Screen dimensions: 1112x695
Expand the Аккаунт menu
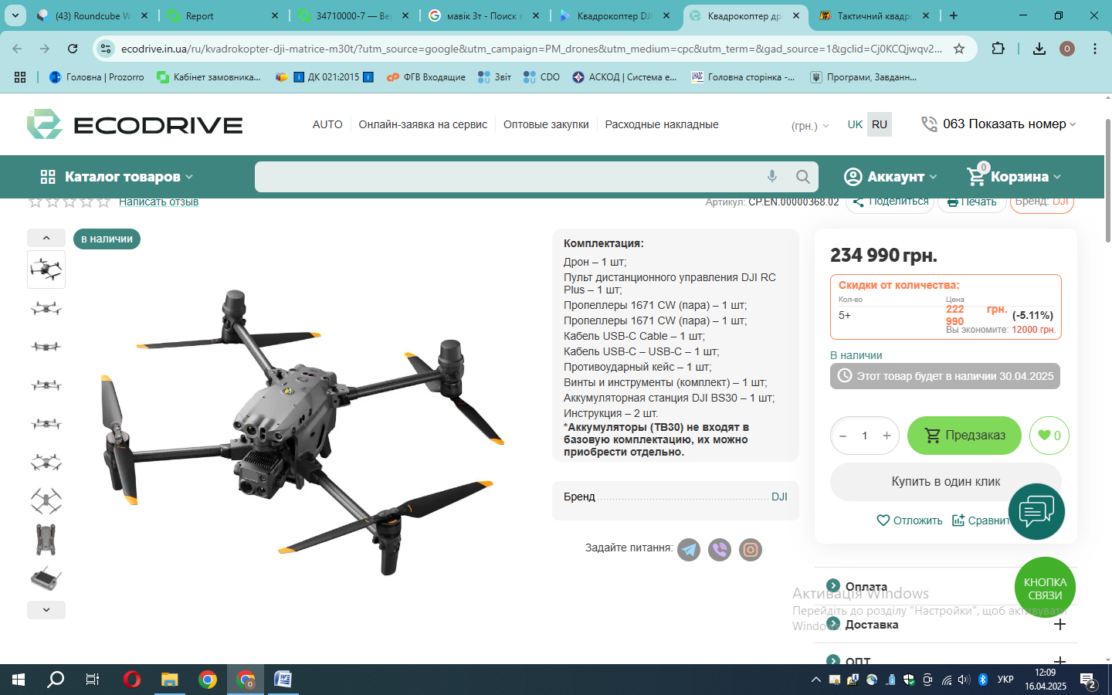[x=890, y=177]
